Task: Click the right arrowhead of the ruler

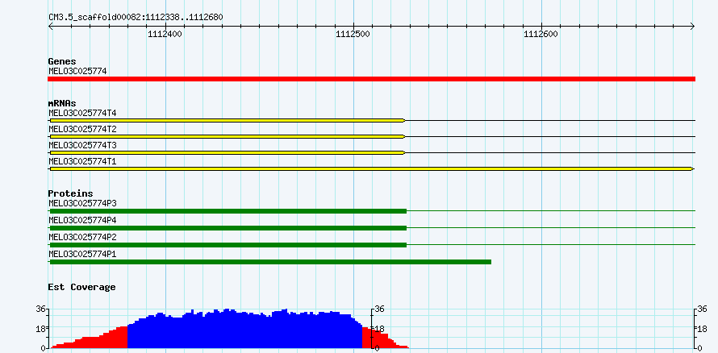Action: pos(692,26)
